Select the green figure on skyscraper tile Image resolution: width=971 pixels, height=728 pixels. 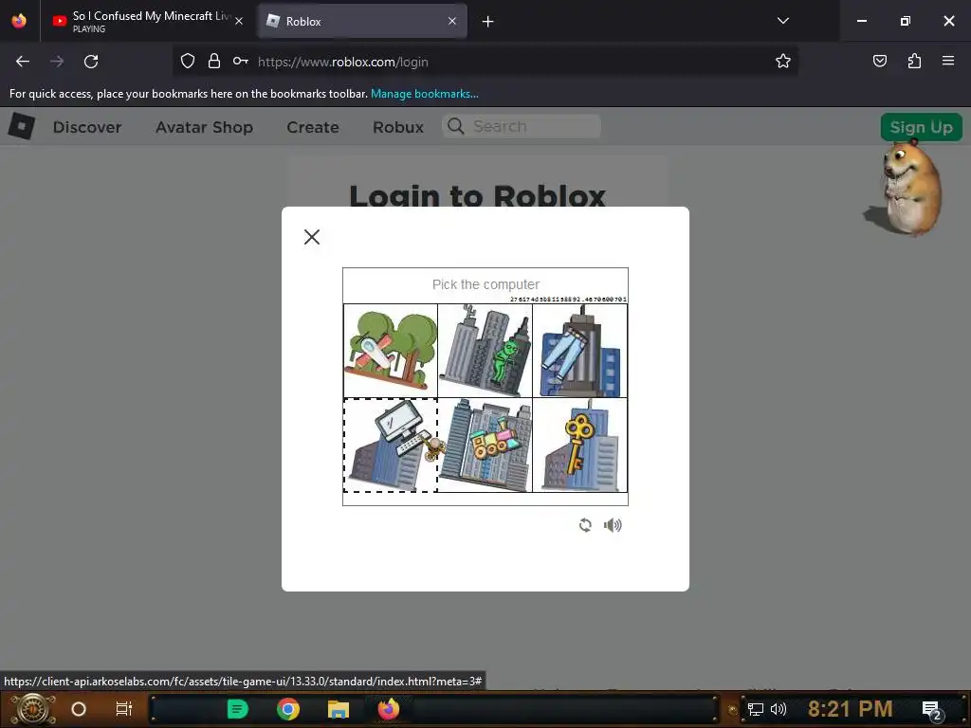(x=485, y=351)
